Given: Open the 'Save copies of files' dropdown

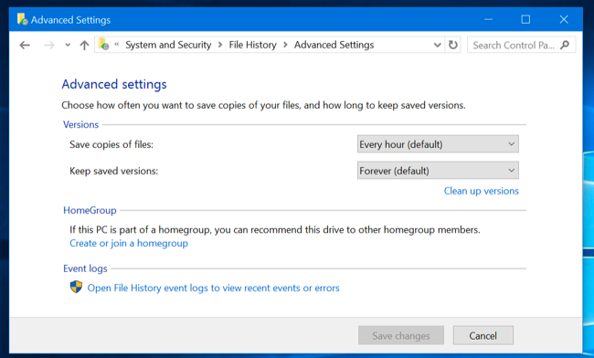Looking at the screenshot, I should coord(438,144).
